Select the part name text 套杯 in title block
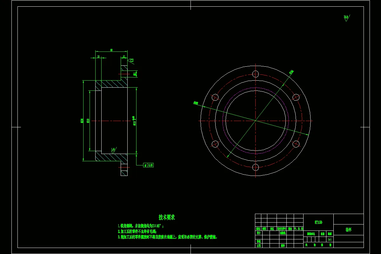 pyautogui.click(x=349, y=230)
